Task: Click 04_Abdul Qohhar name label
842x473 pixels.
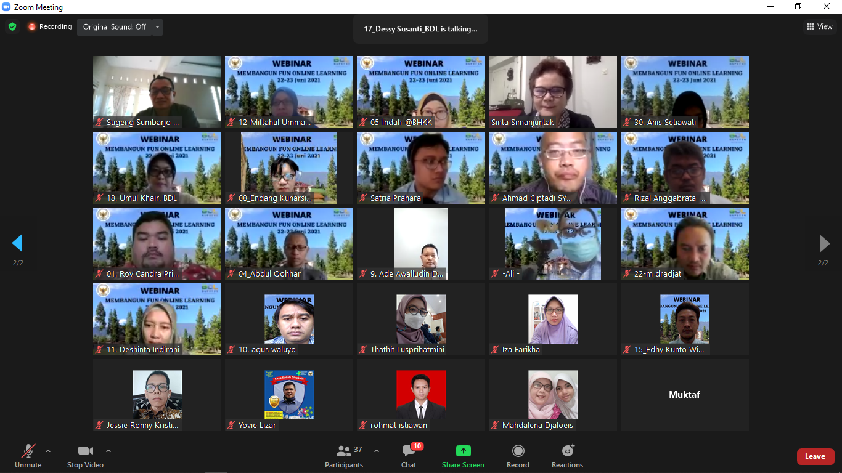Action: (x=269, y=274)
